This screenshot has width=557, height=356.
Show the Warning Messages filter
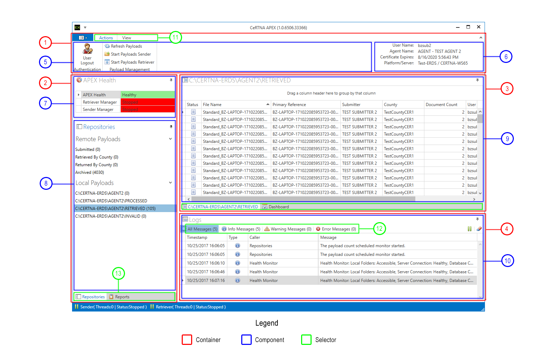click(288, 229)
